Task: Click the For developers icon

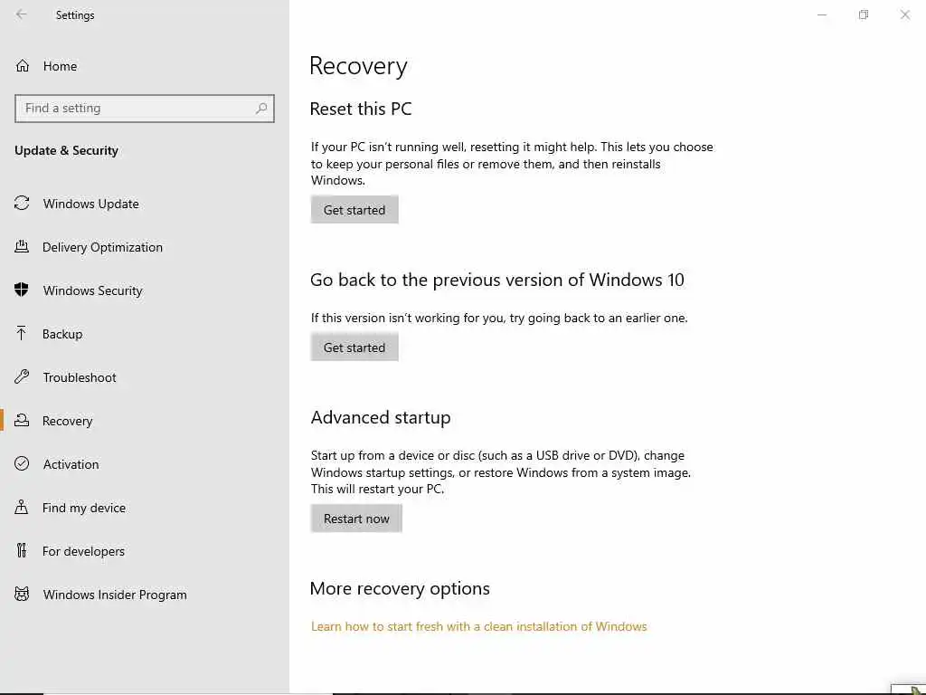Action: (x=23, y=551)
